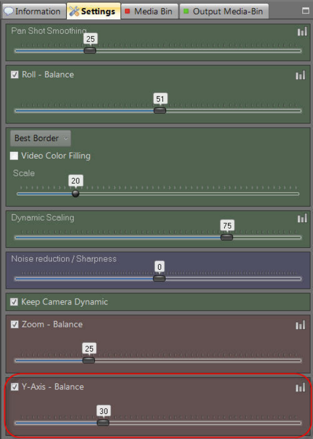Click the Pan Shot Smoothing bar-chart icon
Viewport: 313px width, 439px height.
[x=302, y=32]
